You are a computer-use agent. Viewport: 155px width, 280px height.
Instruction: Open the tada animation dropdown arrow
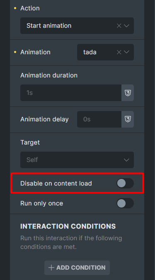tap(126, 52)
